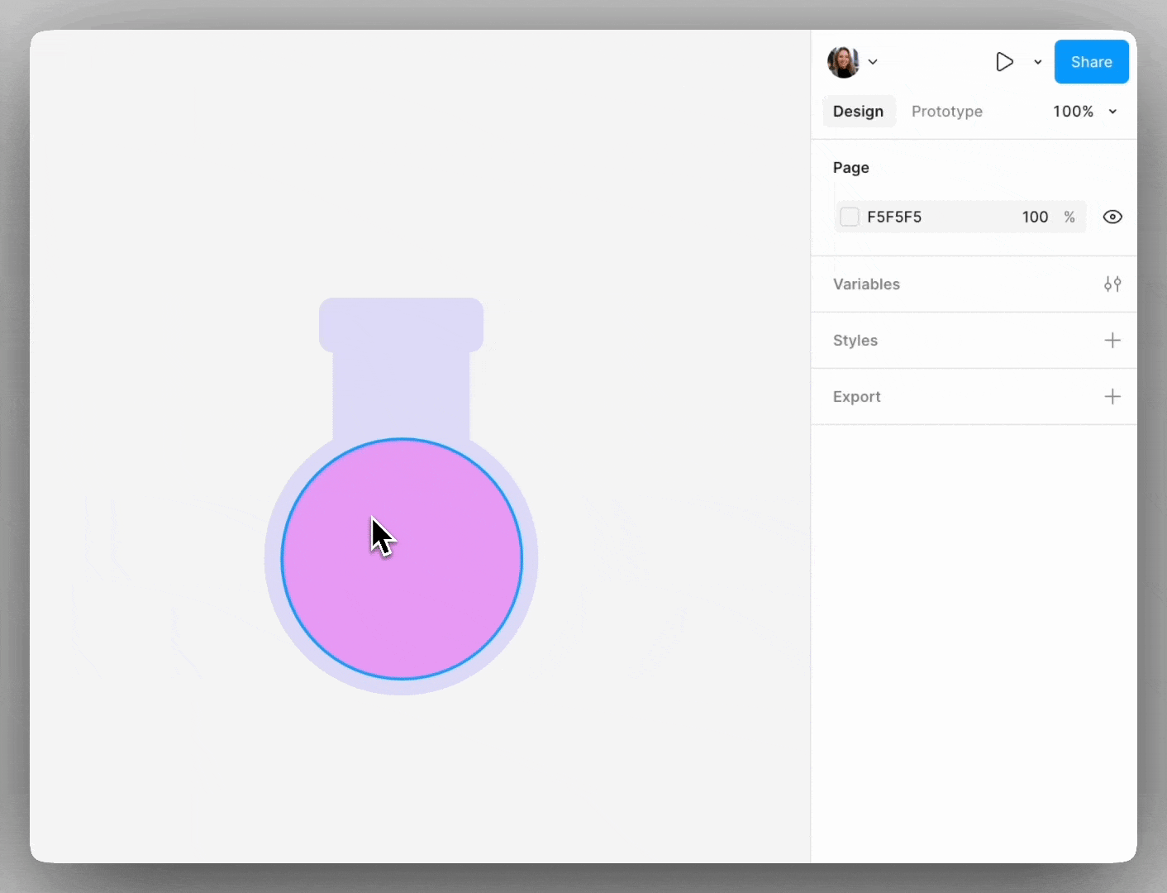The height and width of the screenshot is (893, 1167).
Task: Click the user profile avatar
Action: tap(843, 62)
